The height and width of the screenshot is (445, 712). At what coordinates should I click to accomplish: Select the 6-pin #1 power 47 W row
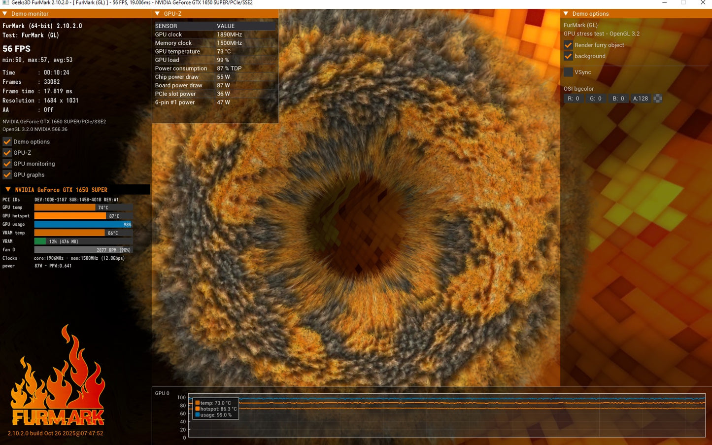[215, 103]
